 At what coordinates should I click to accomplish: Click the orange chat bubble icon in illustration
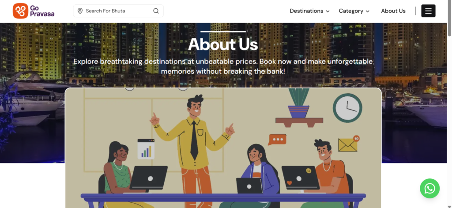pyautogui.click(x=277, y=140)
